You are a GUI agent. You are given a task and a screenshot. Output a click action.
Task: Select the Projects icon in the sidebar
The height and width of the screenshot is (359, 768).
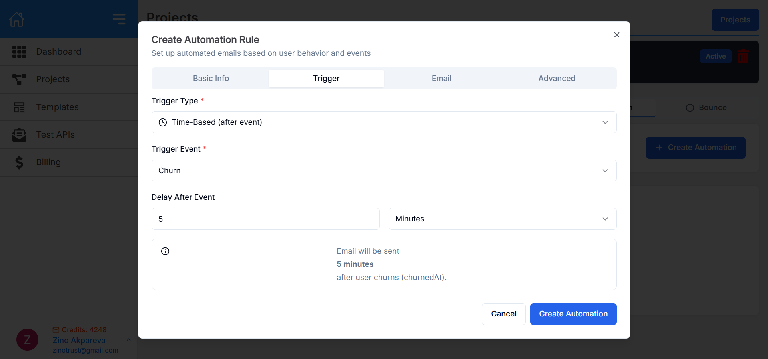(19, 79)
